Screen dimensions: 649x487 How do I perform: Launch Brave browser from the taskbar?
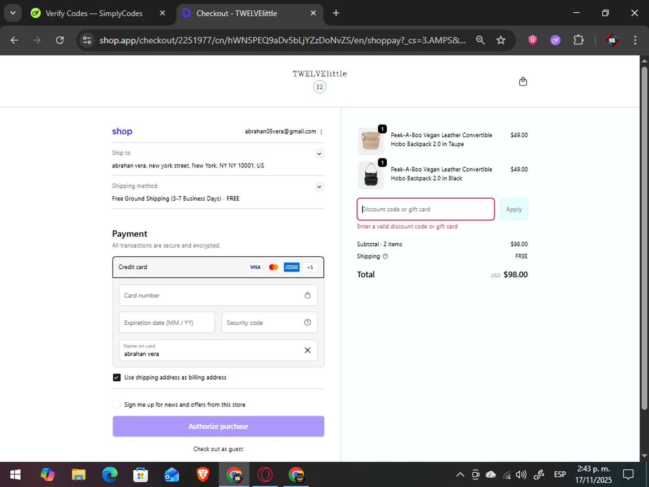[x=203, y=475]
